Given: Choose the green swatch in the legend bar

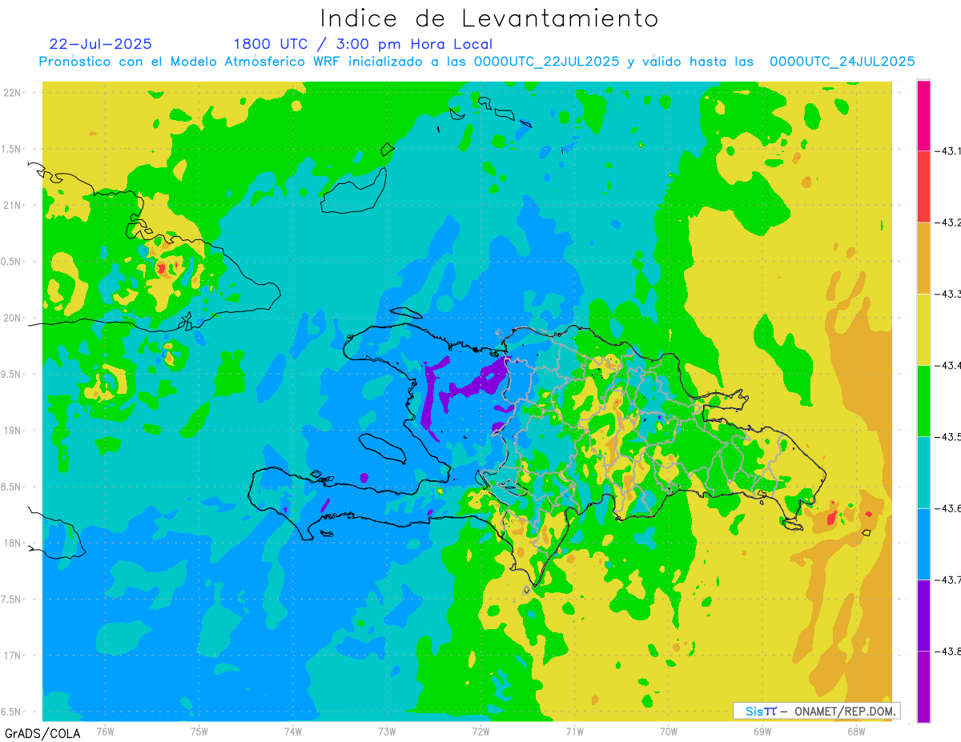Looking at the screenshot, I should (923, 400).
